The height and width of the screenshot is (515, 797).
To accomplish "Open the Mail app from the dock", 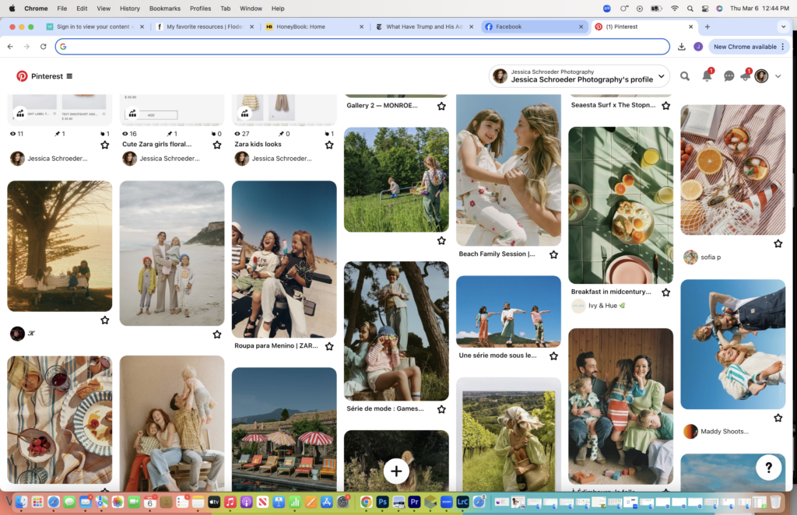I will pyautogui.click(x=86, y=503).
